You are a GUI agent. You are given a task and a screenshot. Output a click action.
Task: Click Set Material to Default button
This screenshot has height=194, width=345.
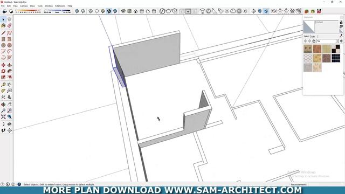(x=341, y=31)
